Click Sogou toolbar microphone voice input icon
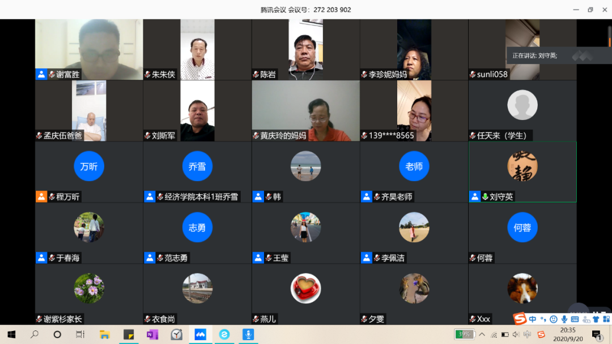The width and height of the screenshot is (612, 344). 564,320
